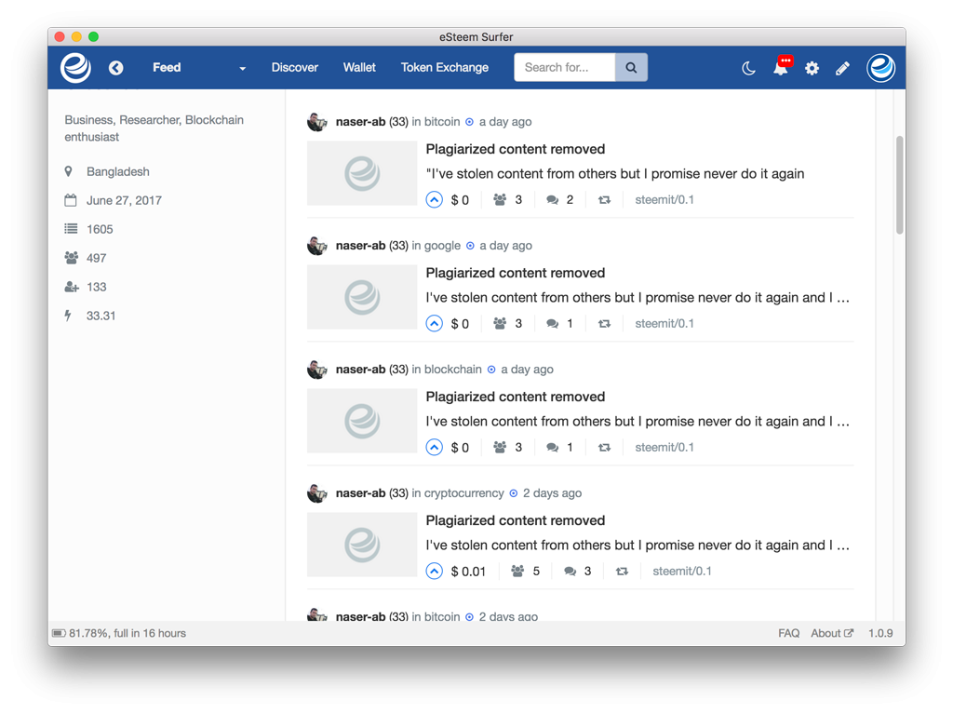Open settings gear

(812, 68)
